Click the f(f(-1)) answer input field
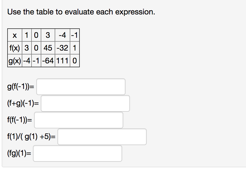The width and height of the screenshot is (246, 174). 79,120
